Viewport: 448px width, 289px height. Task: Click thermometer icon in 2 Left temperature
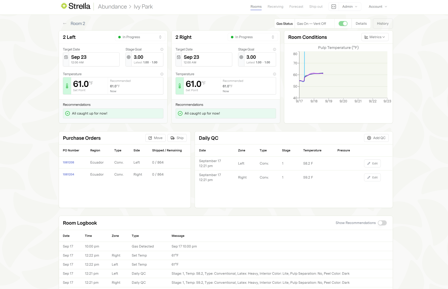[67, 86]
